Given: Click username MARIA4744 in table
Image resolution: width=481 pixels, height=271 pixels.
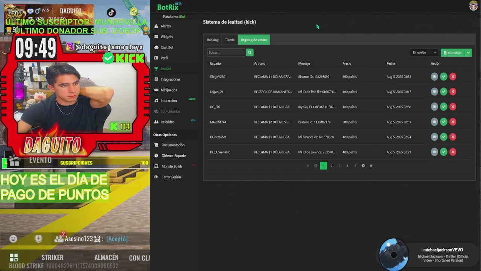Looking at the screenshot, I should click(x=218, y=122).
